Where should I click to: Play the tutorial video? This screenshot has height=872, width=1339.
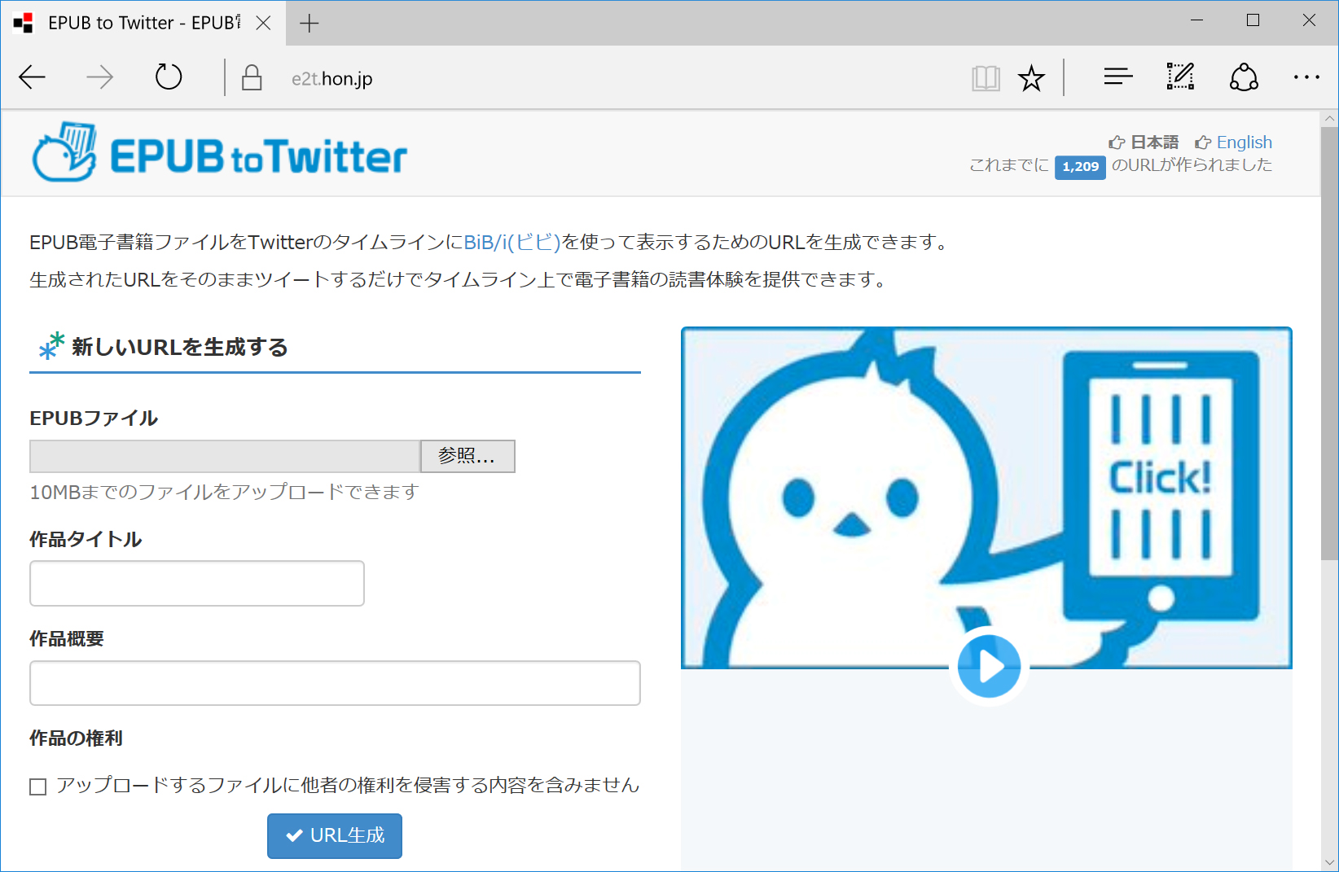(x=989, y=666)
